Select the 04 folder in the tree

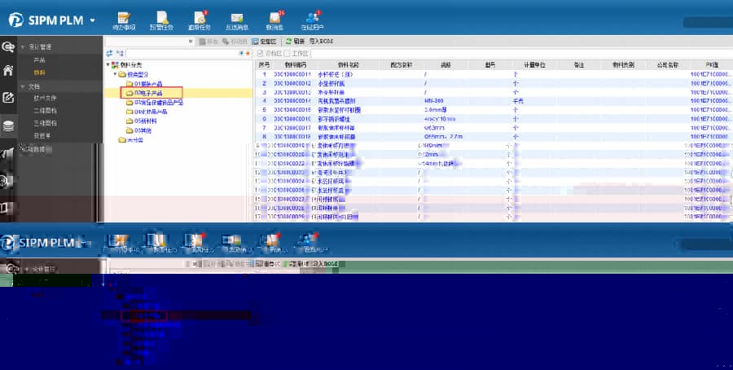pos(147,112)
